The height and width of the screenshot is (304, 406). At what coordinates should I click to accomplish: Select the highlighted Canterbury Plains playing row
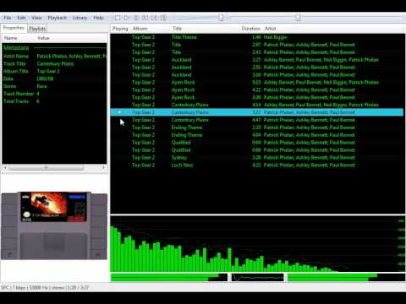click(x=256, y=112)
